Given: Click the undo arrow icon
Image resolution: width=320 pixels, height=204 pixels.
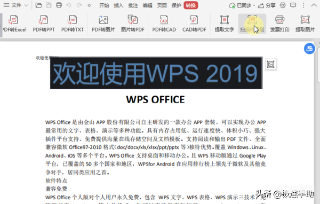Looking at the screenshot, I should (x=69, y=5).
